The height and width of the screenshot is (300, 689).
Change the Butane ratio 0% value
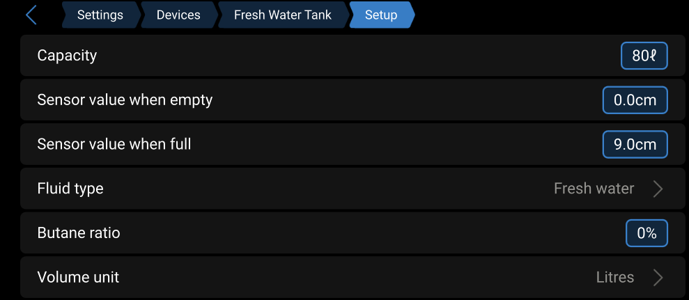(x=647, y=233)
